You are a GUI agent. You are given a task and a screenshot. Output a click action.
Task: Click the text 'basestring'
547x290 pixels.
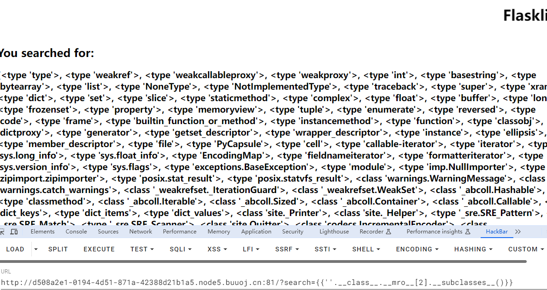point(473,75)
